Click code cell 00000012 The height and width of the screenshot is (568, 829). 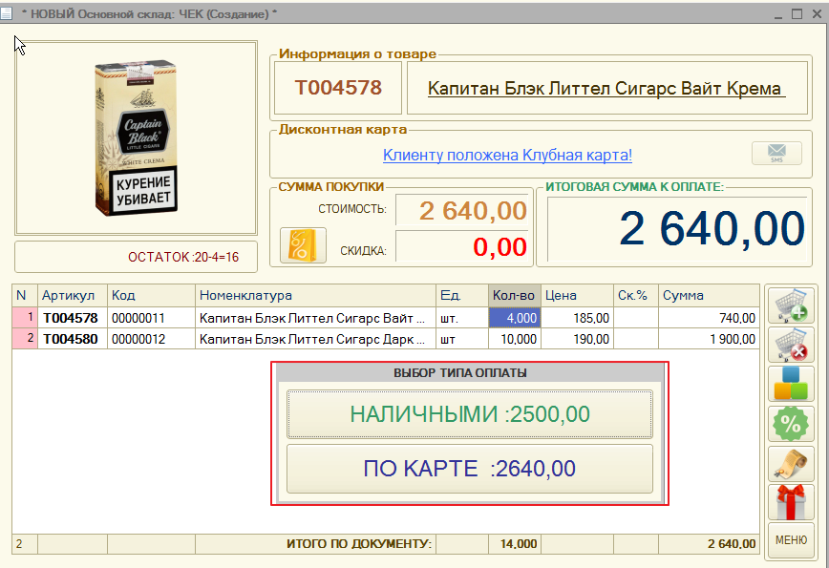[151, 339]
